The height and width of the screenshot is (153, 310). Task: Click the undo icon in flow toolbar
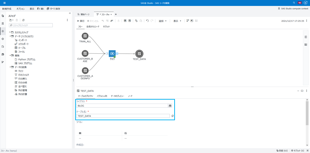(147, 21)
